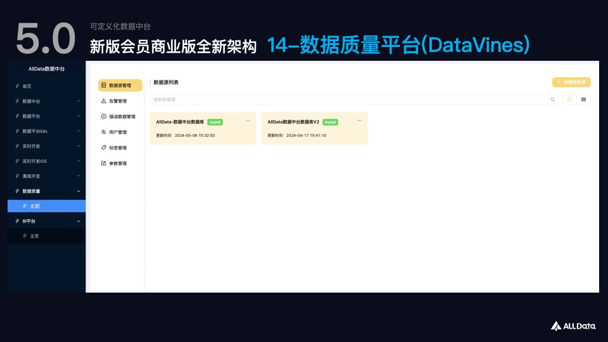
Task: Click the AllData数据中台 sidebar title
Action: 46,68
